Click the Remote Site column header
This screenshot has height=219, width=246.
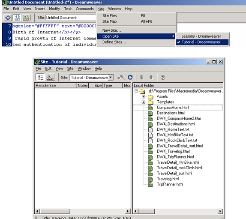(x=55, y=85)
